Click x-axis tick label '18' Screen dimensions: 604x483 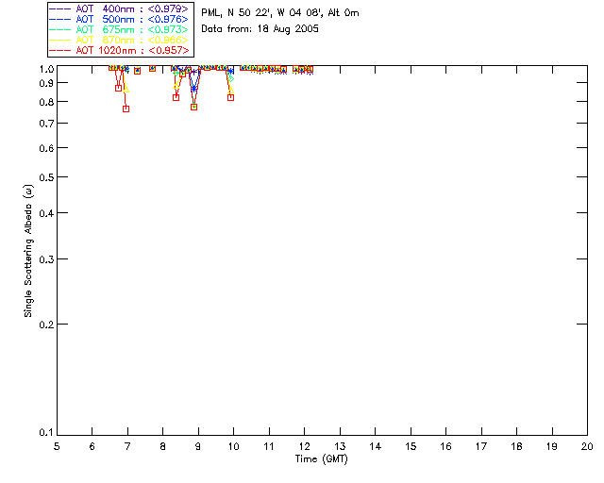pos(516,446)
